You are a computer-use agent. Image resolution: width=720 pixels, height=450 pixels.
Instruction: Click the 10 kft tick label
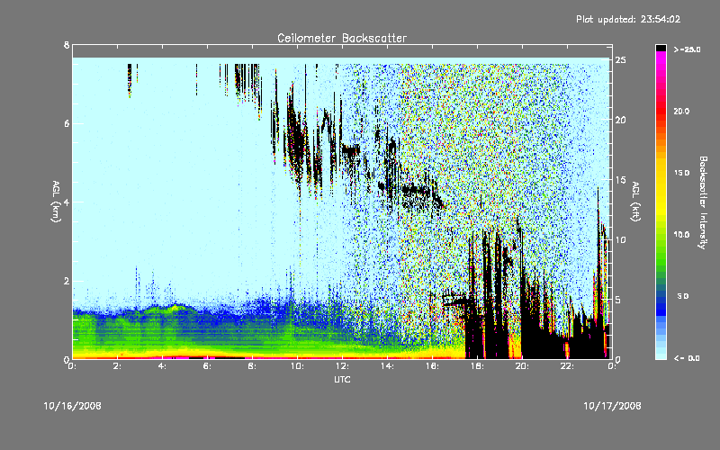pos(620,239)
